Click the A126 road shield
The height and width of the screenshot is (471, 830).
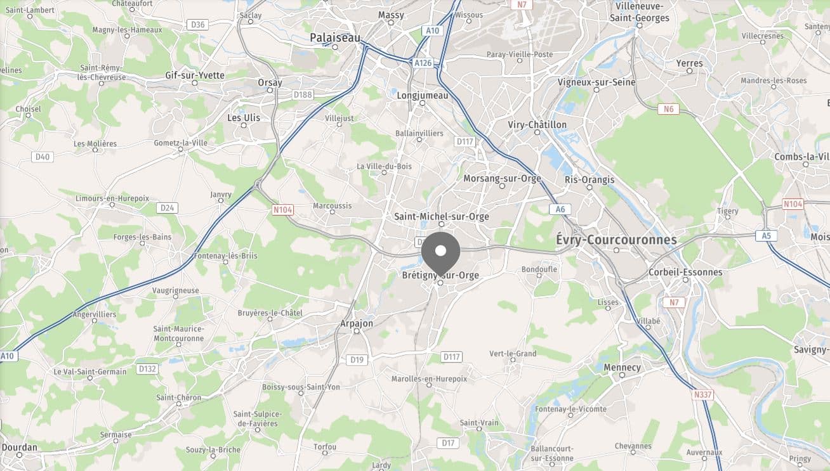[x=423, y=63]
